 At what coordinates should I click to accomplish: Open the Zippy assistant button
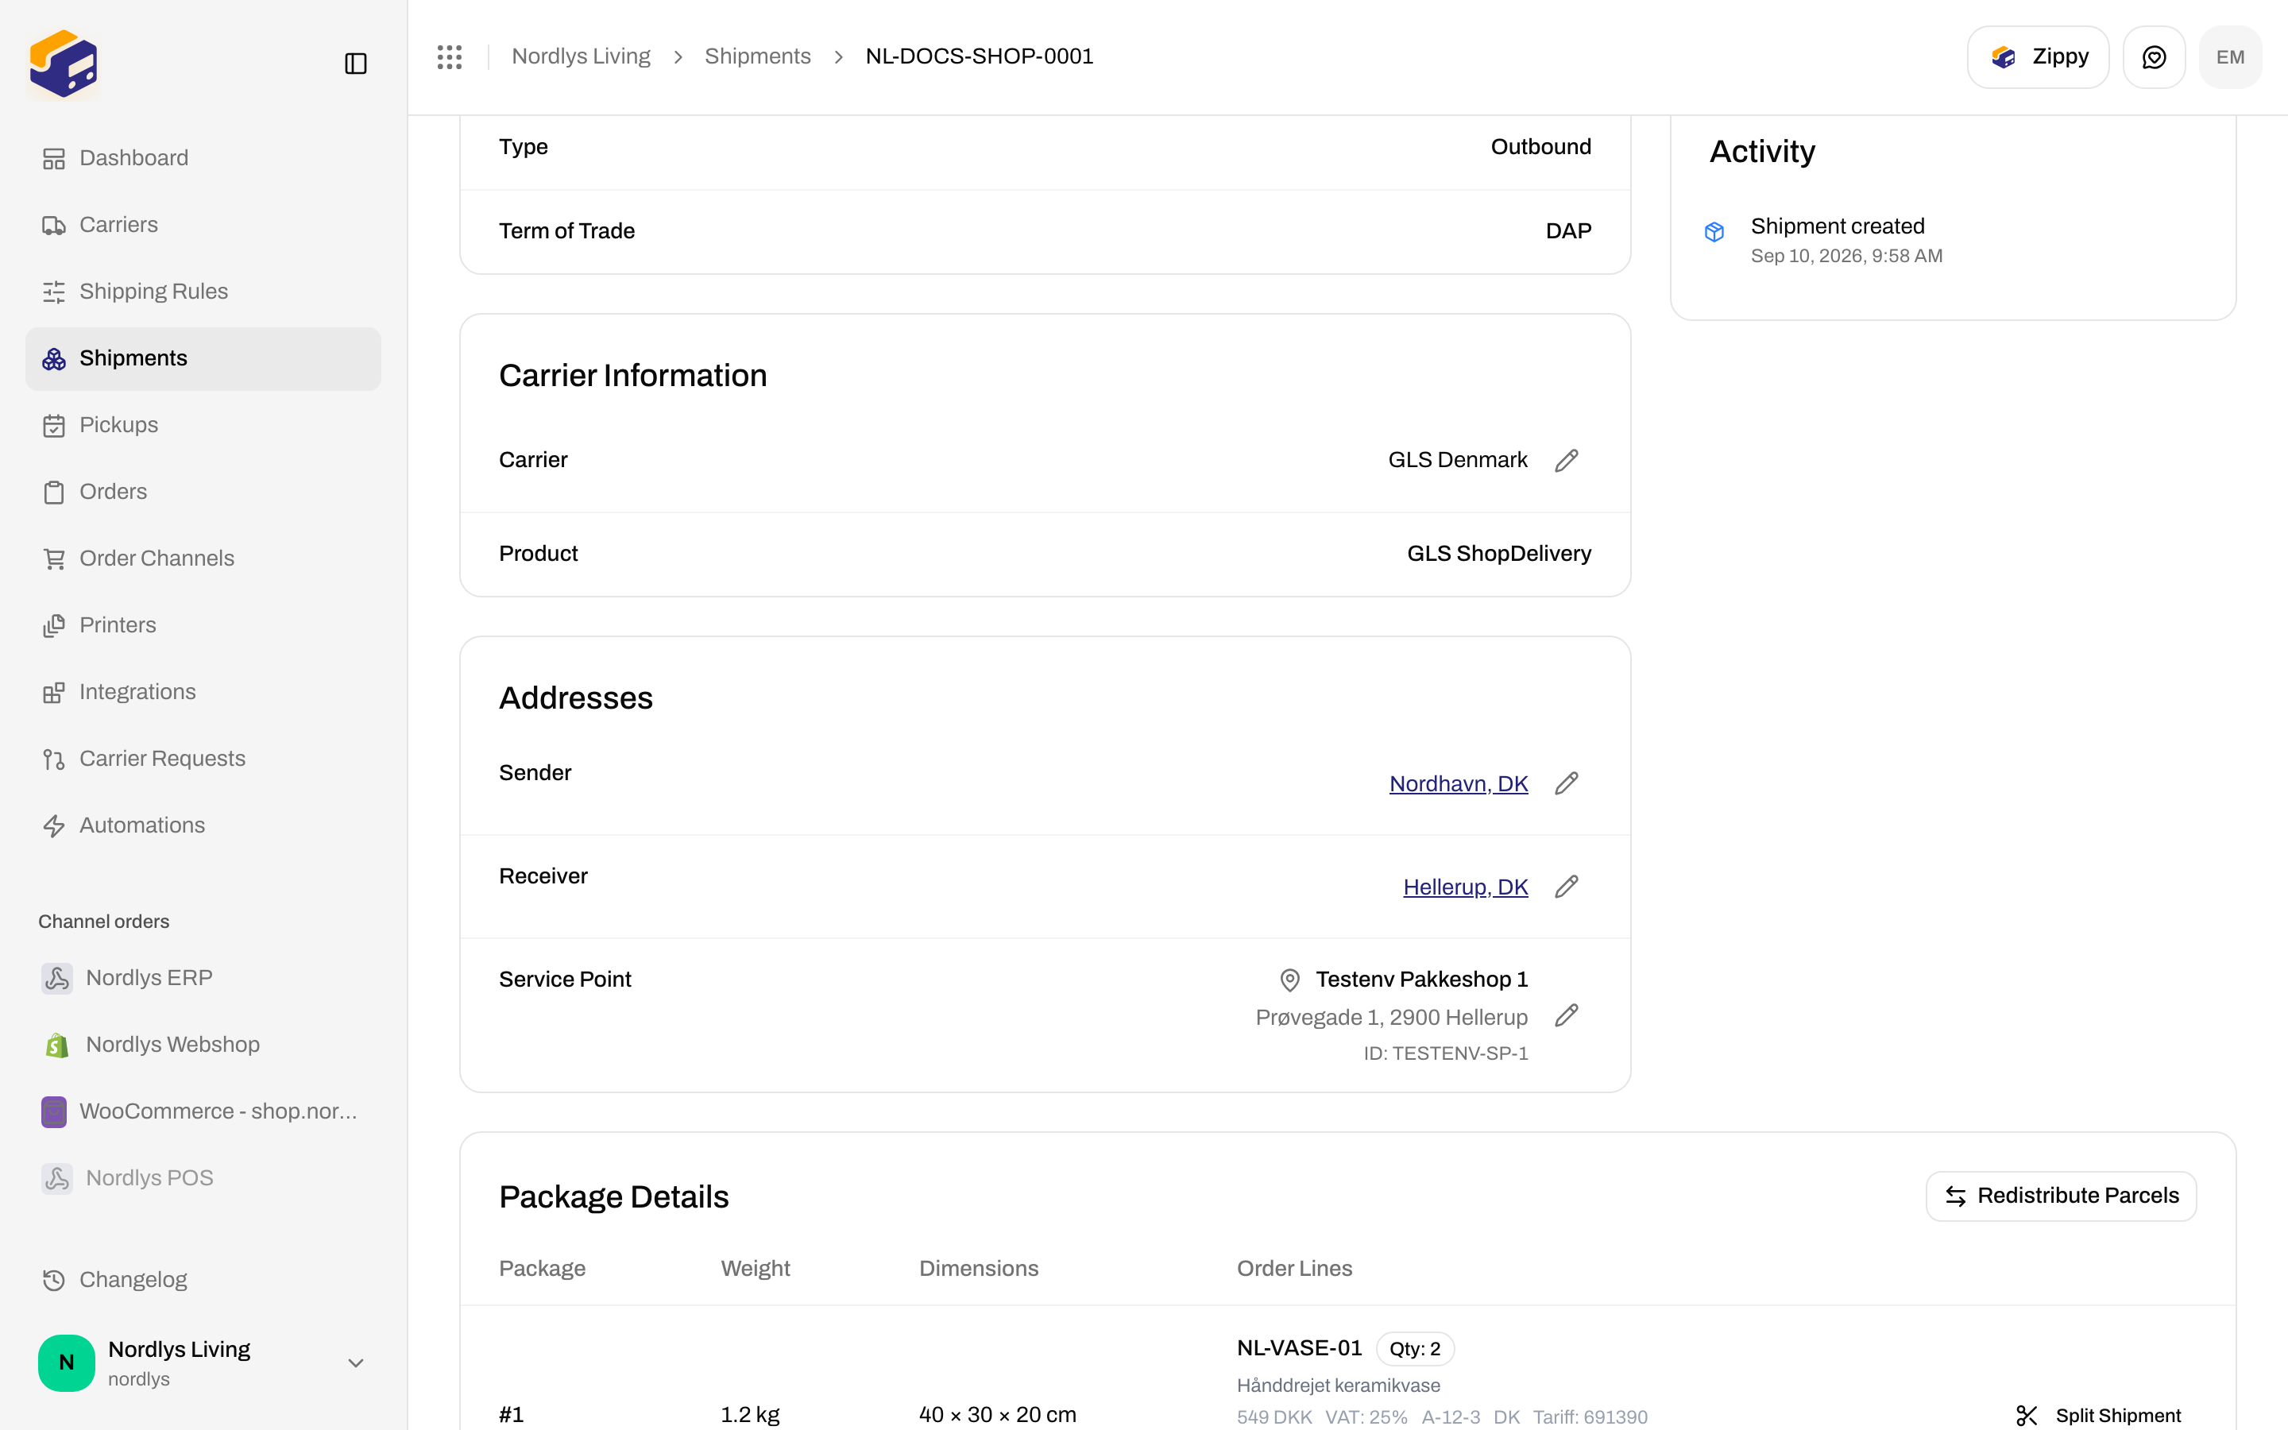pyautogui.click(x=2038, y=56)
